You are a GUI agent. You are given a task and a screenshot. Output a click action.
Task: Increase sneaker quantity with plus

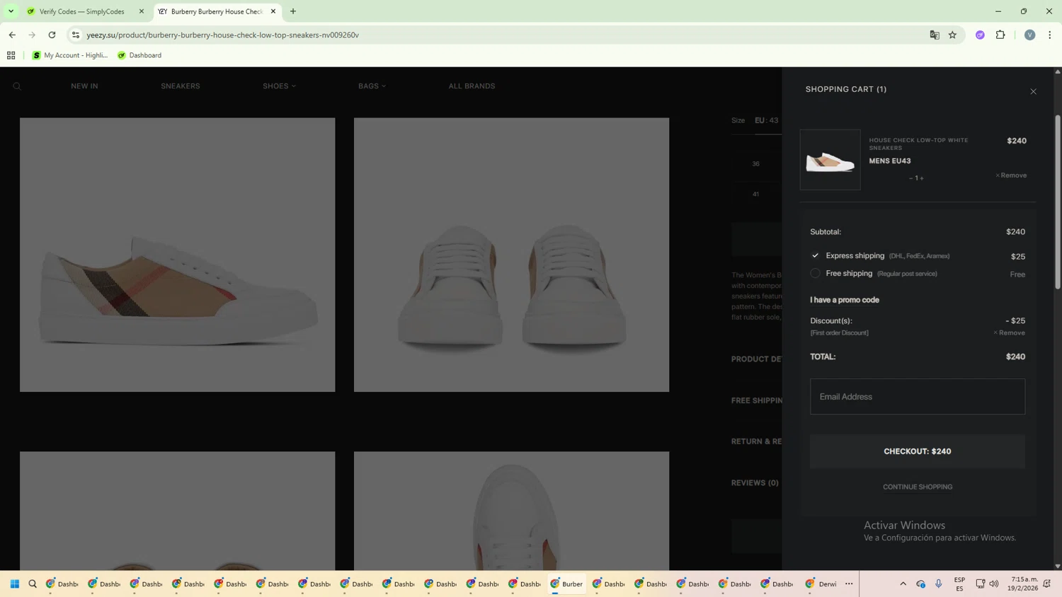(922, 178)
